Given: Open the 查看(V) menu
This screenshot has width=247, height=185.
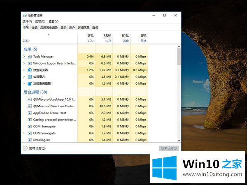Looking at the screenshot, I should point(53,21).
